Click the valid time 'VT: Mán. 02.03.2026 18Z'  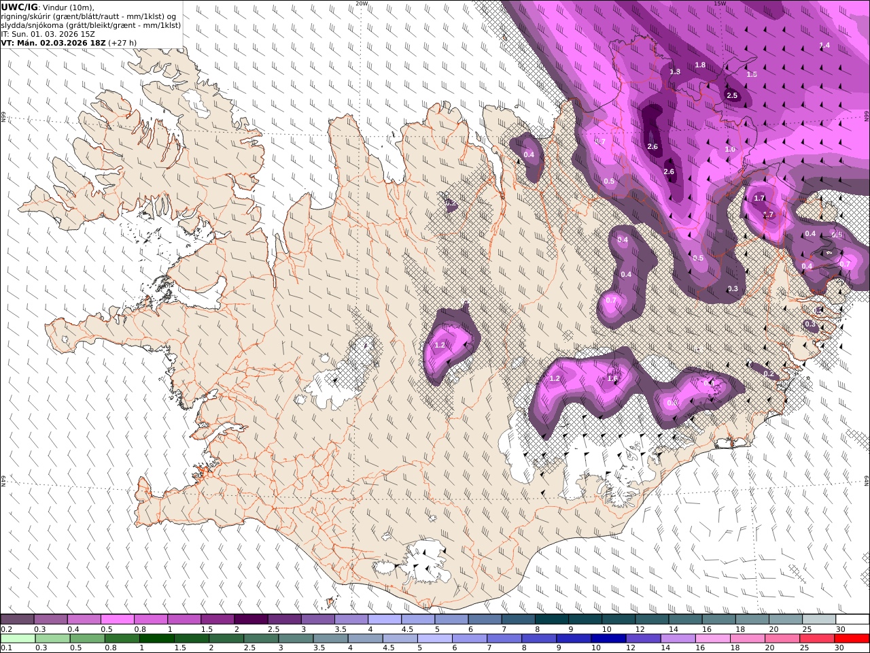(53, 42)
